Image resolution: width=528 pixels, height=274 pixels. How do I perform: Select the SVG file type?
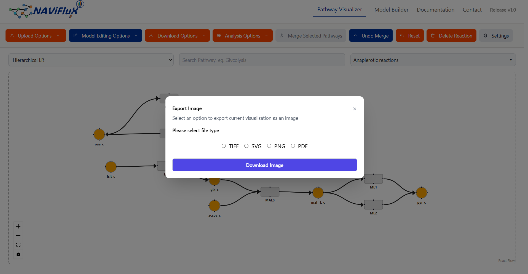click(x=246, y=146)
